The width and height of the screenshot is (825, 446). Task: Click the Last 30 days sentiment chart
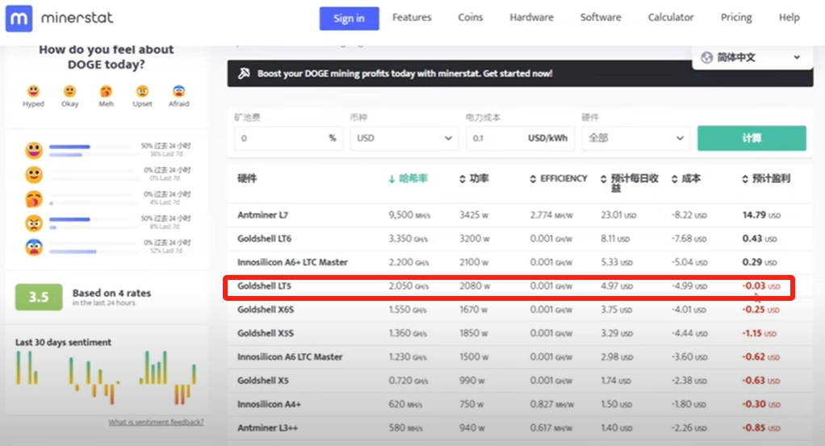[x=107, y=377]
